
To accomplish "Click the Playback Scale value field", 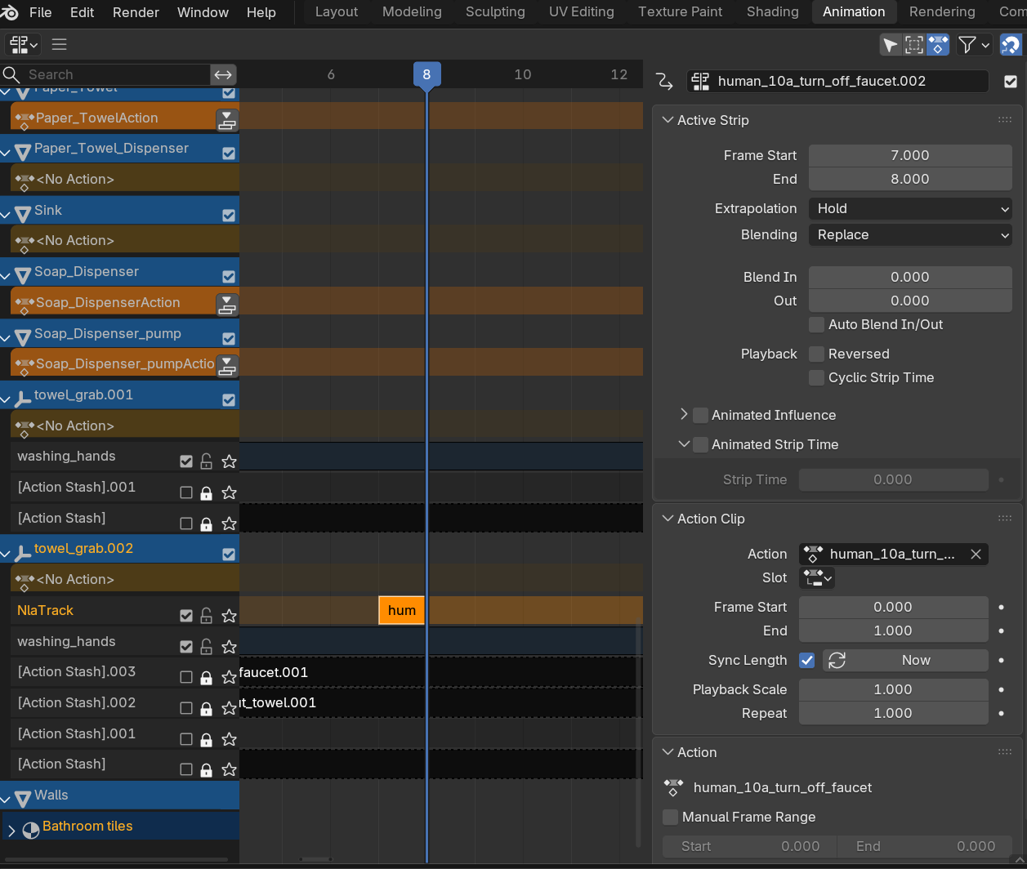I will [893, 689].
